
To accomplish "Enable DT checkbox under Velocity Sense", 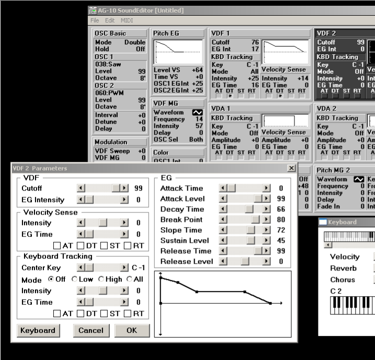I will [x=81, y=245].
